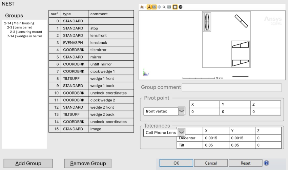Open the view orientation dropdown icon

[x=142, y=7]
